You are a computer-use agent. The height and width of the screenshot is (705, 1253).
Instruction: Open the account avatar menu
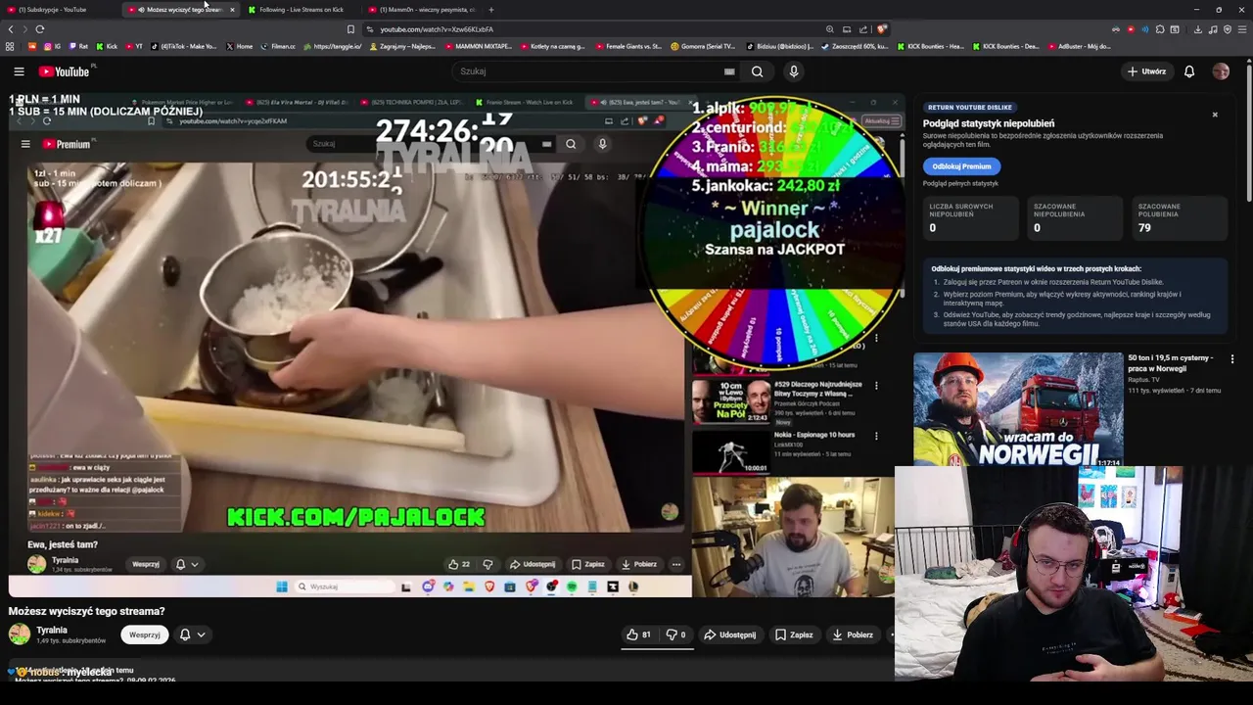pyautogui.click(x=1221, y=71)
